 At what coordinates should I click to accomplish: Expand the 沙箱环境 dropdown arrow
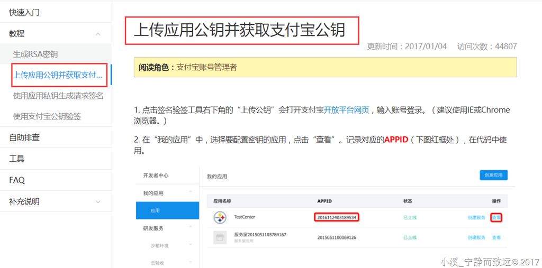191,245
